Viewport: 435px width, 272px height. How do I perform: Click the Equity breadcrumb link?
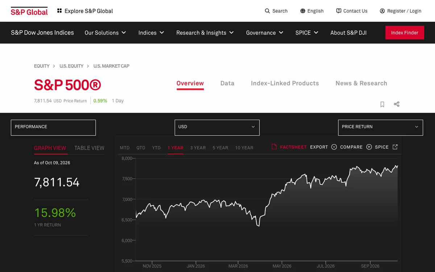point(42,66)
